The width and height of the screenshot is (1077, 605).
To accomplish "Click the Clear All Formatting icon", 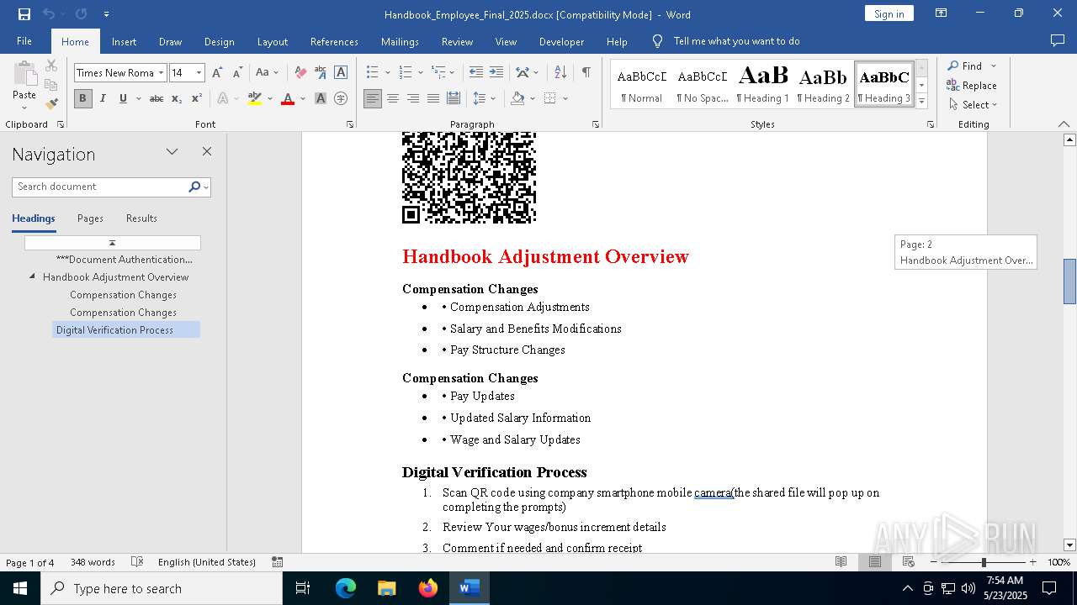I will pyautogui.click(x=300, y=72).
